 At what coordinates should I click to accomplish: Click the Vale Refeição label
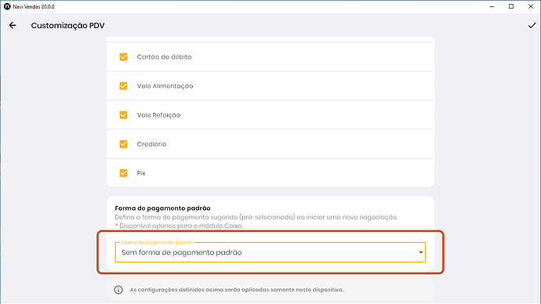coord(158,115)
